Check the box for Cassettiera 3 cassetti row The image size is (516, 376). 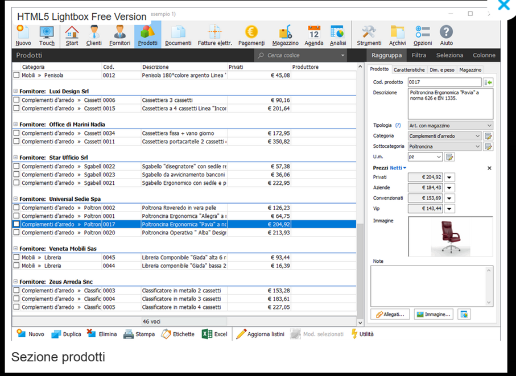(16, 100)
